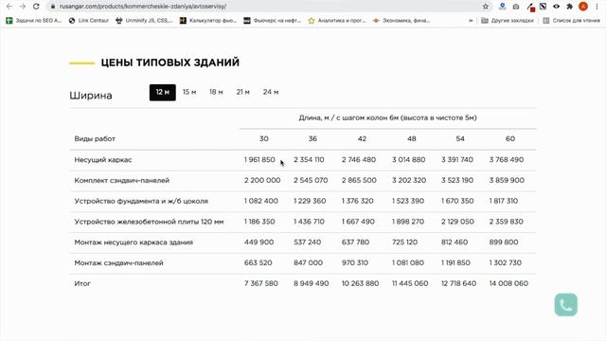Open the Chrome three-dot menu
This screenshot has width=606, height=341.
point(597,7)
